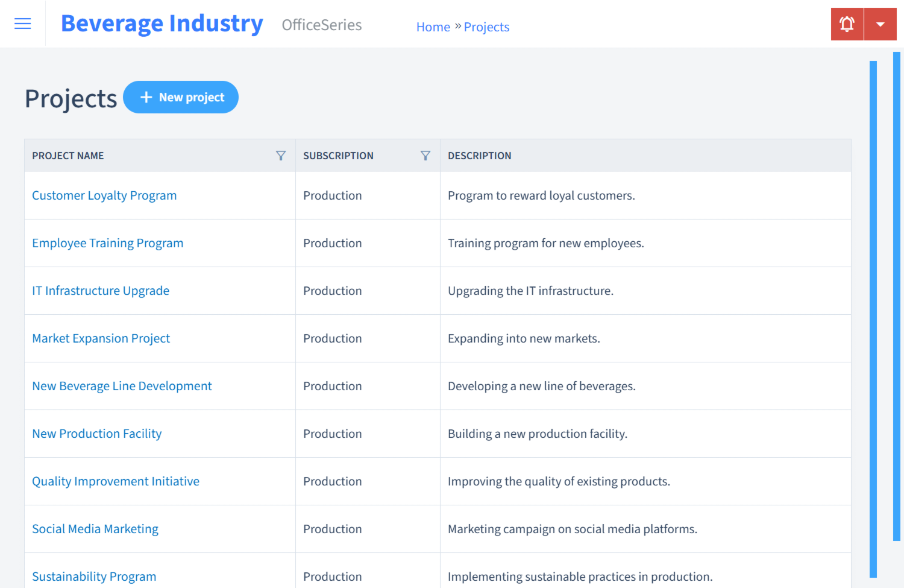Viewport: 904px width, 588px height.
Task: Open the Customer Loyalty Program project
Action: click(104, 195)
